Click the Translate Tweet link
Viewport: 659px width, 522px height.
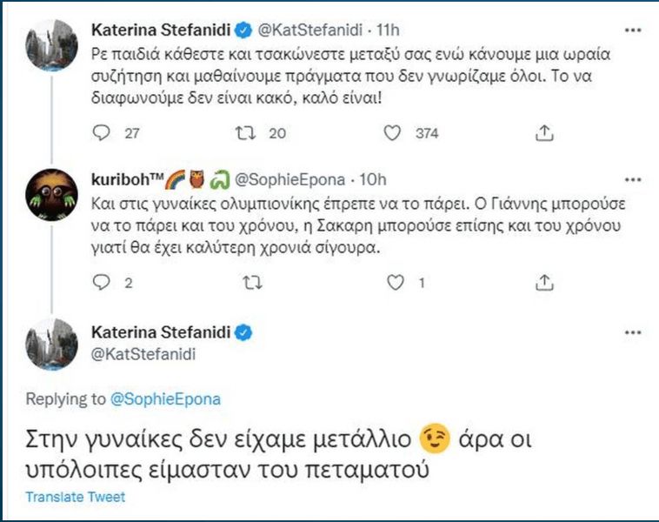coord(75,497)
